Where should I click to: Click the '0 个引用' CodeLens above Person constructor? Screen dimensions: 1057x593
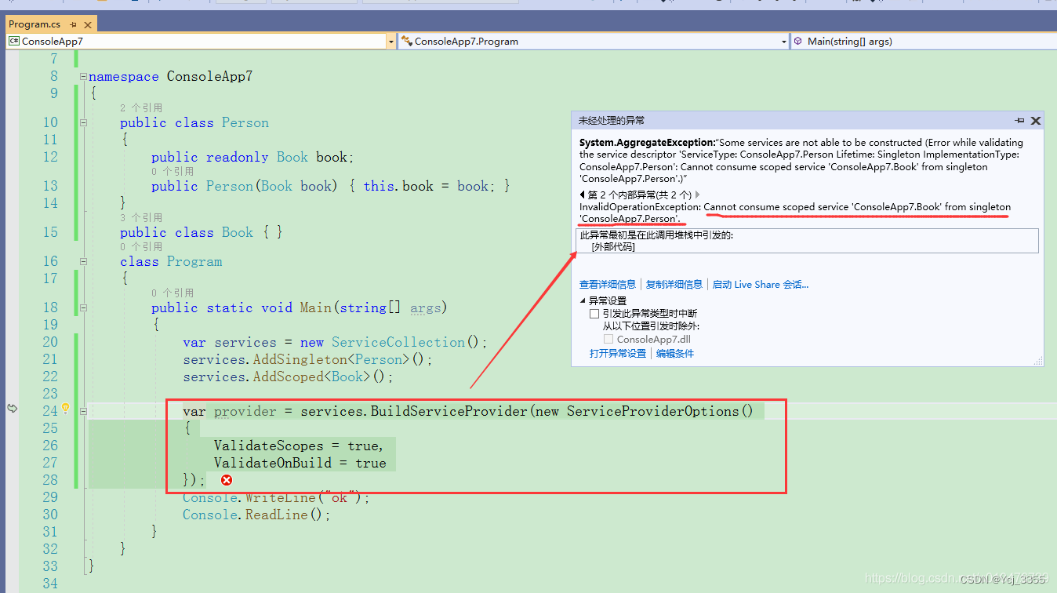click(173, 171)
